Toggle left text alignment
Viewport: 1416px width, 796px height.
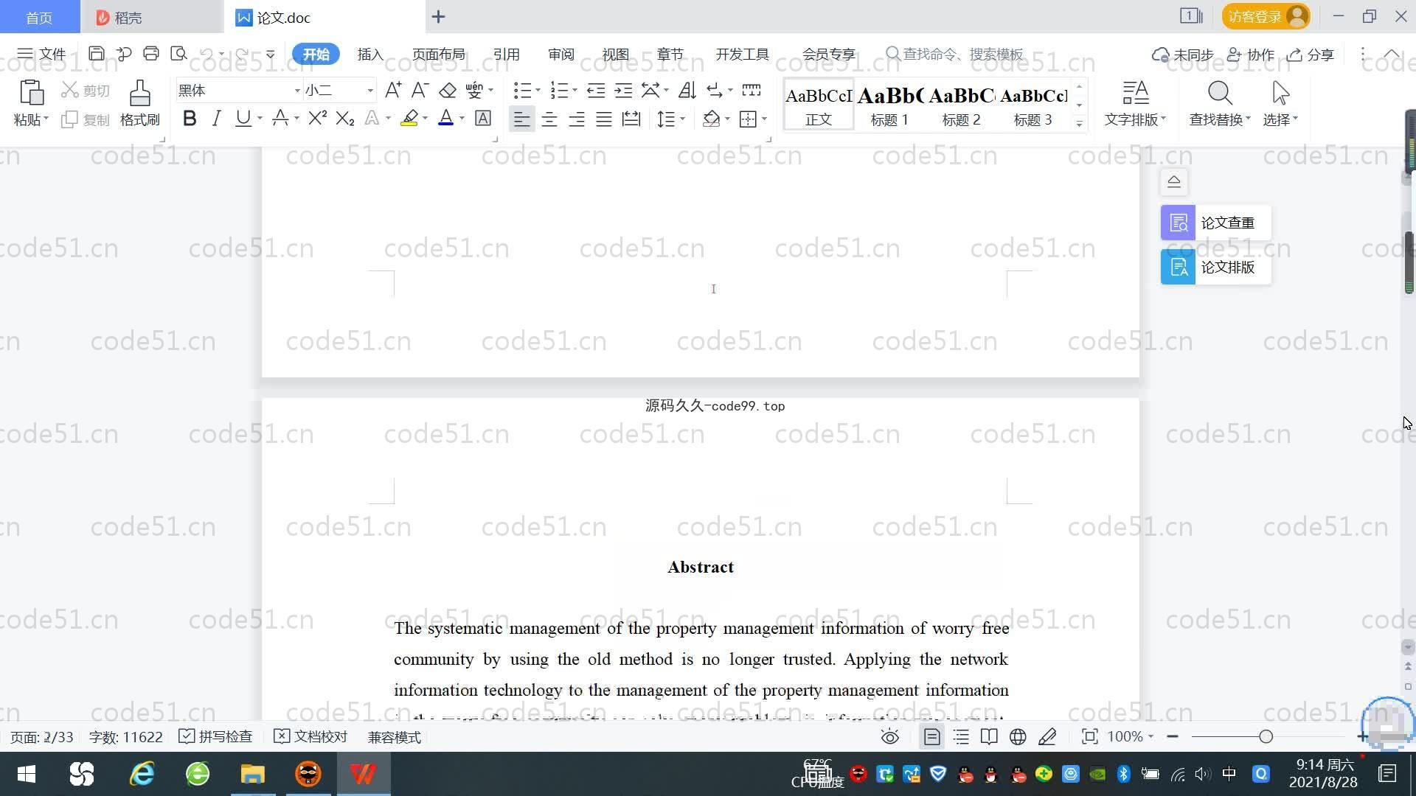(521, 119)
